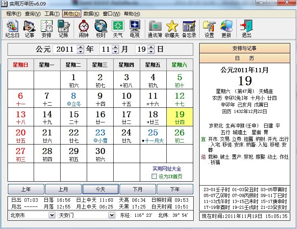Open the 电视 TV icon

[135, 28]
